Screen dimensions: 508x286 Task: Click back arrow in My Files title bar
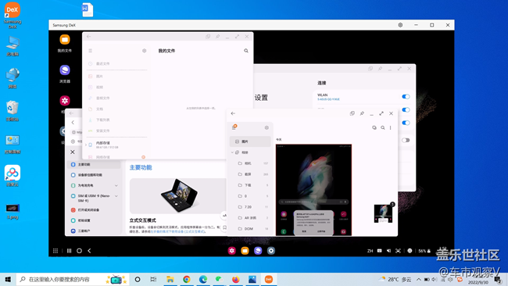[x=88, y=37]
